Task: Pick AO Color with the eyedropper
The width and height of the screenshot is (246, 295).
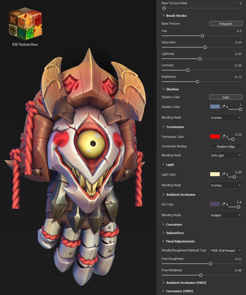Action: point(223,204)
